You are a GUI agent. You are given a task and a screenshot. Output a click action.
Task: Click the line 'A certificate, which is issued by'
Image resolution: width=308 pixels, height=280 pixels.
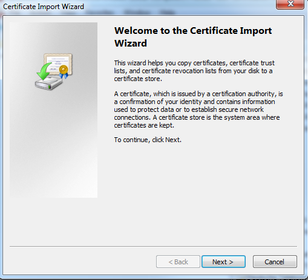click(x=198, y=94)
